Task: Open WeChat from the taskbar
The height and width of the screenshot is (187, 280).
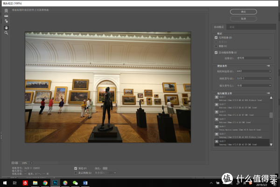Action: click(75, 183)
